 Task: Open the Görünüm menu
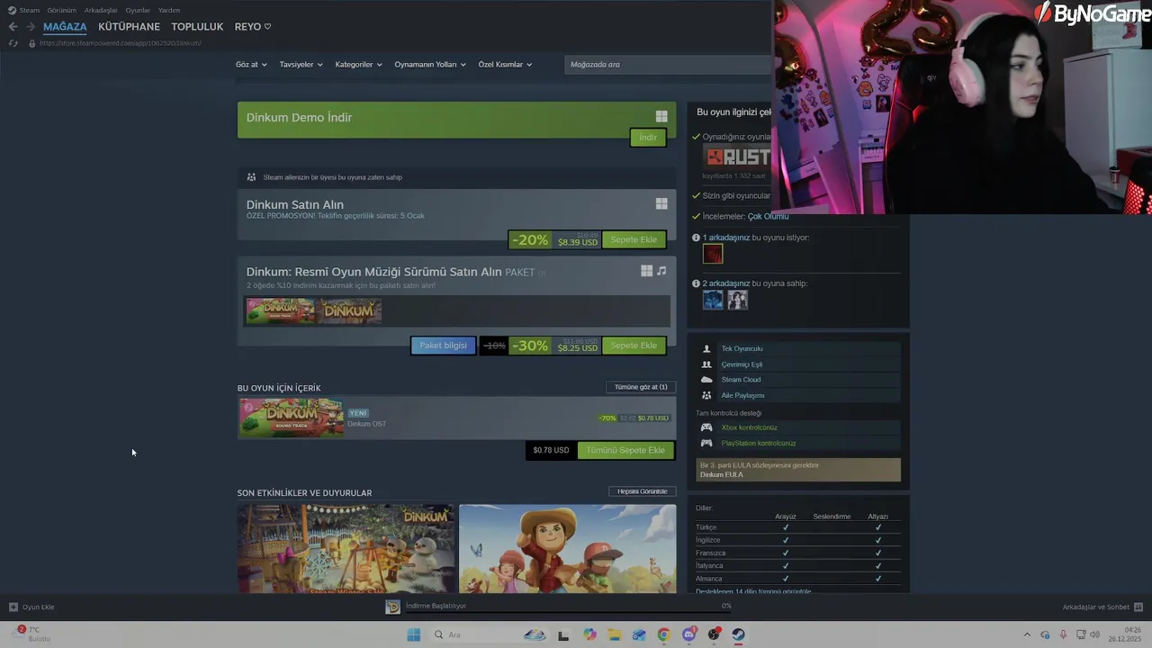click(62, 10)
